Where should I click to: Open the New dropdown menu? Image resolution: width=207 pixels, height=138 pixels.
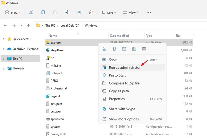(13, 13)
